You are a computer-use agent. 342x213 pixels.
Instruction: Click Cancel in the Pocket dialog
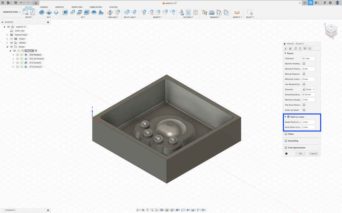pyautogui.click(x=313, y=154)
